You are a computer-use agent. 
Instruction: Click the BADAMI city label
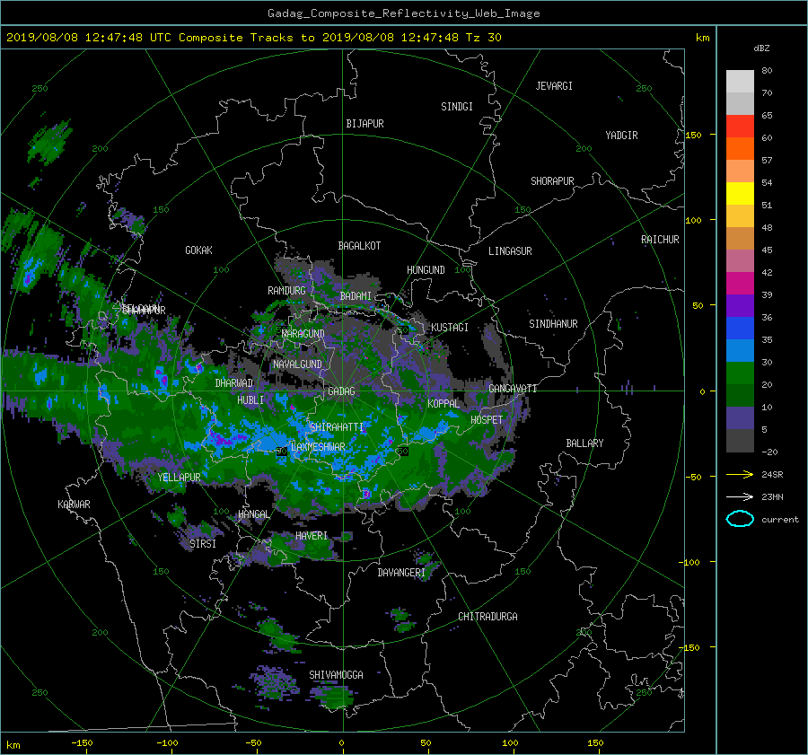[x=356, y=296]
